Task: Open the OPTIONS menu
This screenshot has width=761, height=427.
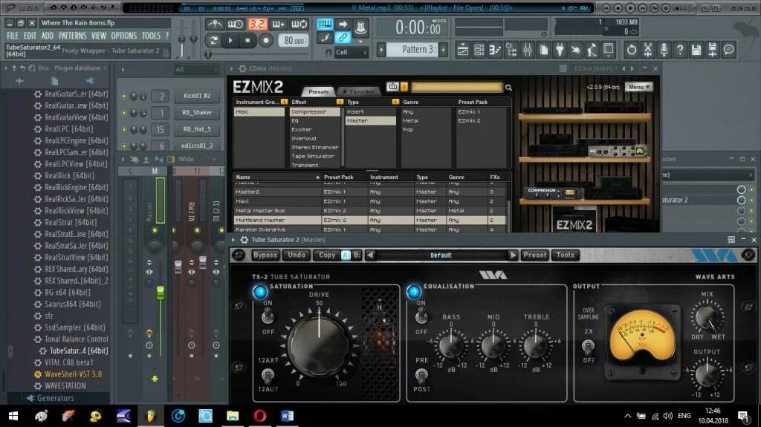Action: coord(124,36)
